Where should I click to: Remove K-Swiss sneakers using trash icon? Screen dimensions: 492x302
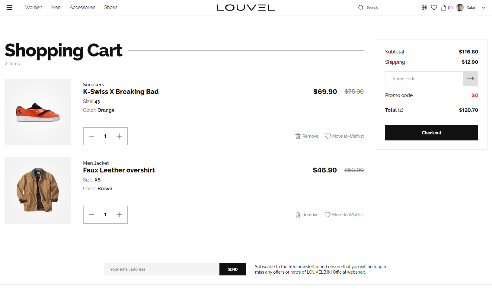pyautogui.click(x=298, y=136)
